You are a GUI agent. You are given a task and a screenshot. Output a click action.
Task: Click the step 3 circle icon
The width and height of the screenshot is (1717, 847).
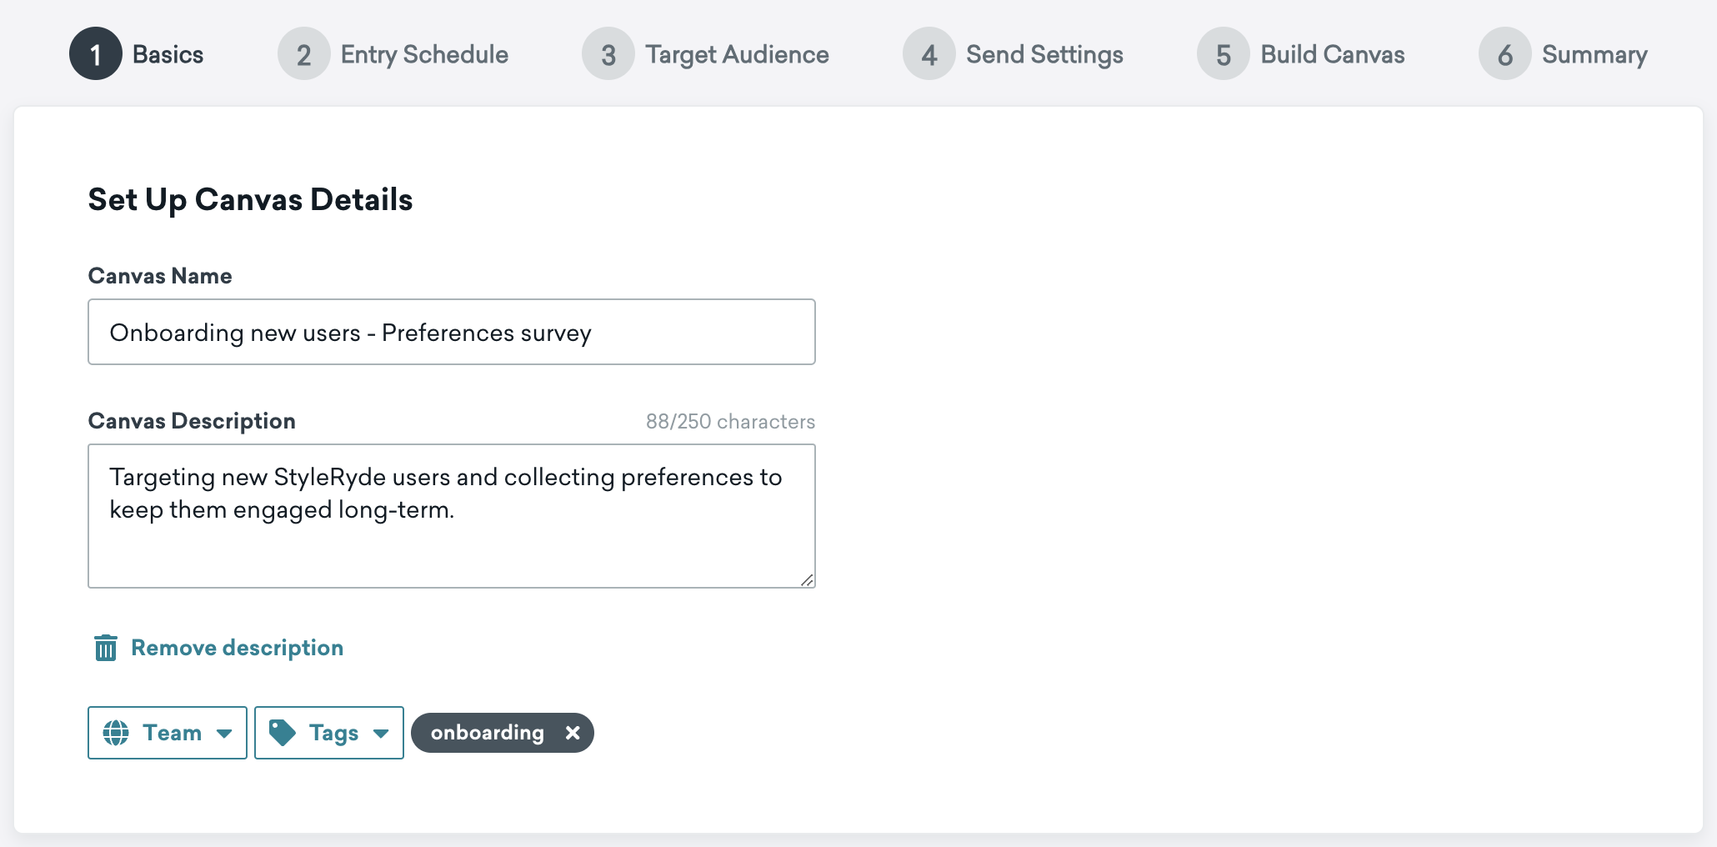tap(608, 54)
